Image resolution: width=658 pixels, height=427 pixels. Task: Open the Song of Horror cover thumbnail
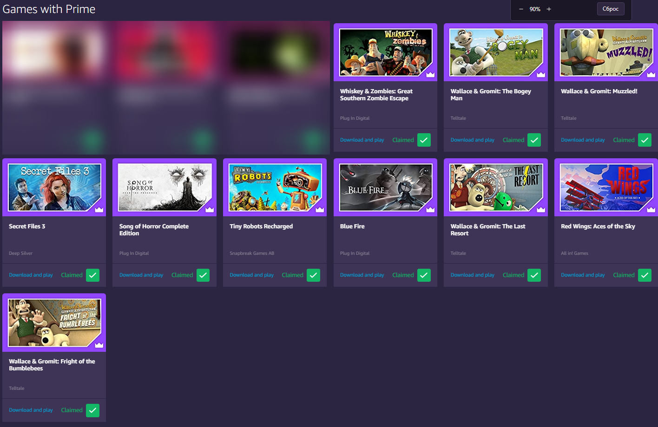[x=164, y=188]
